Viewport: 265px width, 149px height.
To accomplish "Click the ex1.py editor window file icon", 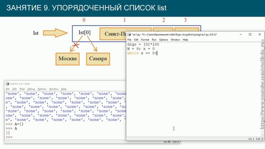I will point(129,34).
